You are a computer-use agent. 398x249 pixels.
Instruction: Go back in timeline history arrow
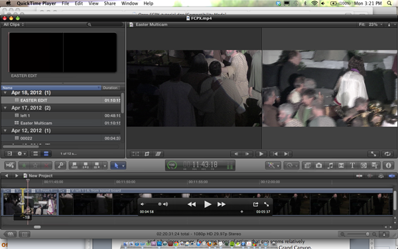pyautogui.click(x=7, y=175)
